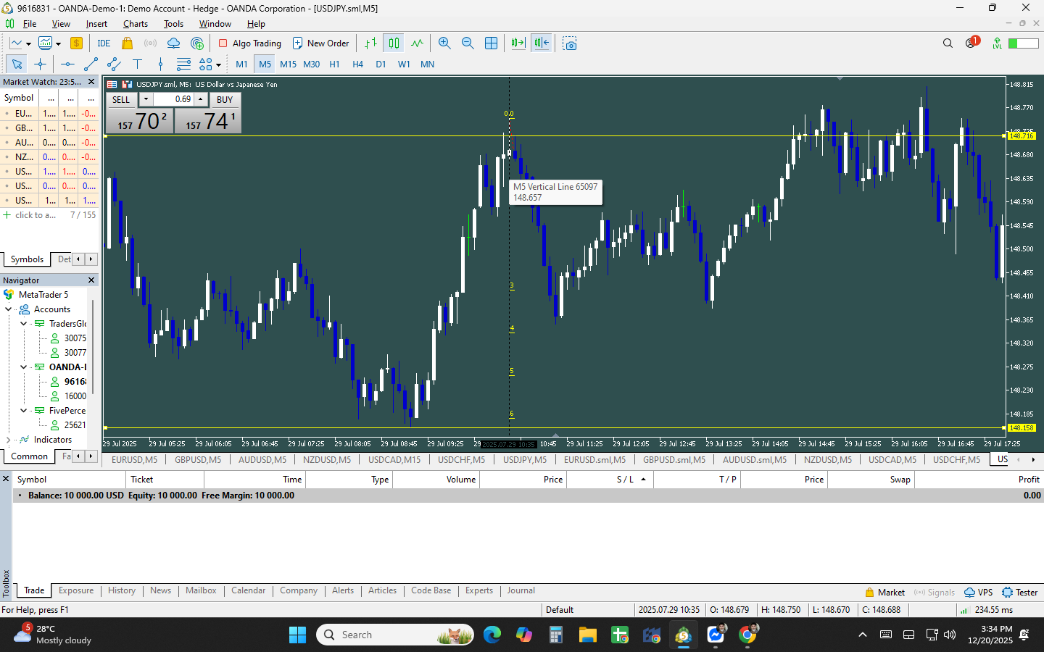Open profiles dropdown arrow
Image resolution: width=1044 pixels, height=652 pixels.
pyautogui.click(x=58, y=44)
